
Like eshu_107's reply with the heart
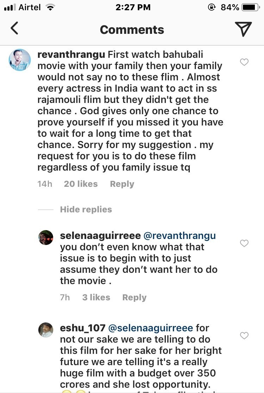tap(244, 336)
